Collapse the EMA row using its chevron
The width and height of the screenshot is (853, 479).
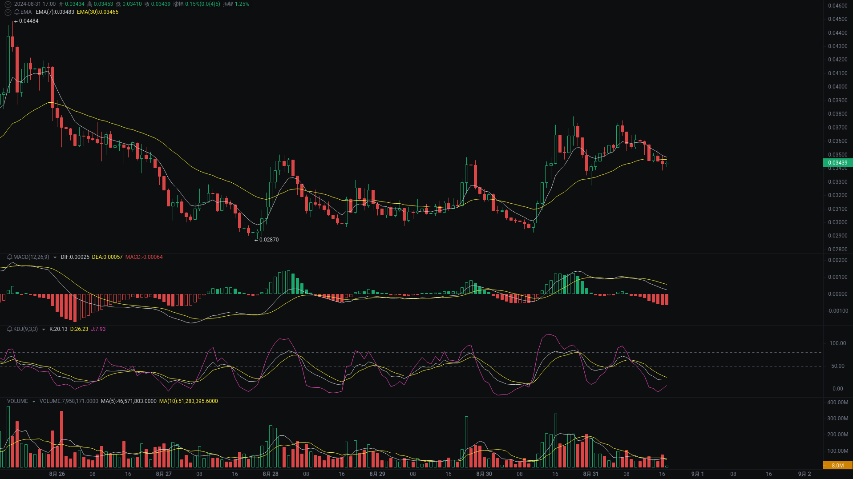click(8, 12)
